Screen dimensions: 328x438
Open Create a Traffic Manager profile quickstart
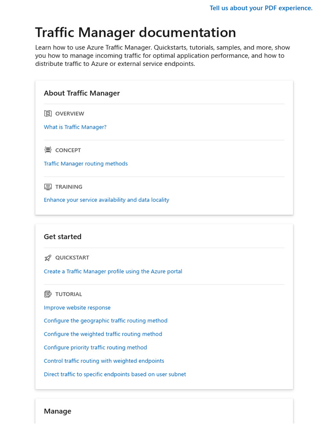pos(113,272)
